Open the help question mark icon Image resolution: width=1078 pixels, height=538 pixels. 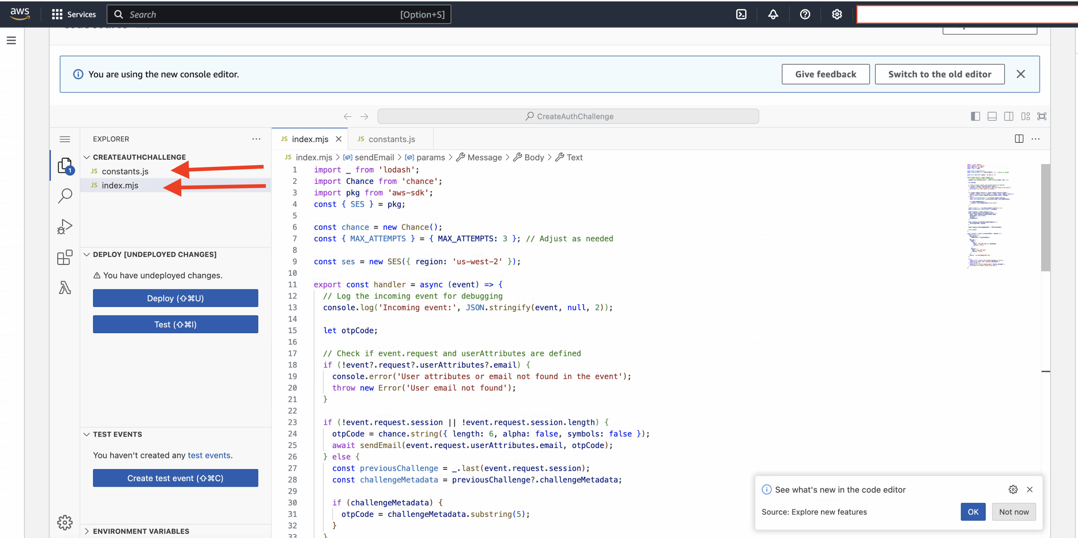point(805,14)
